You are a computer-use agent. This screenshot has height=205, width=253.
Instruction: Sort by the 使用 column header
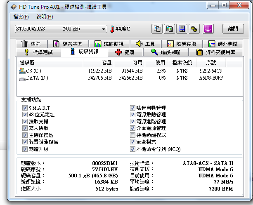(156, 62)
